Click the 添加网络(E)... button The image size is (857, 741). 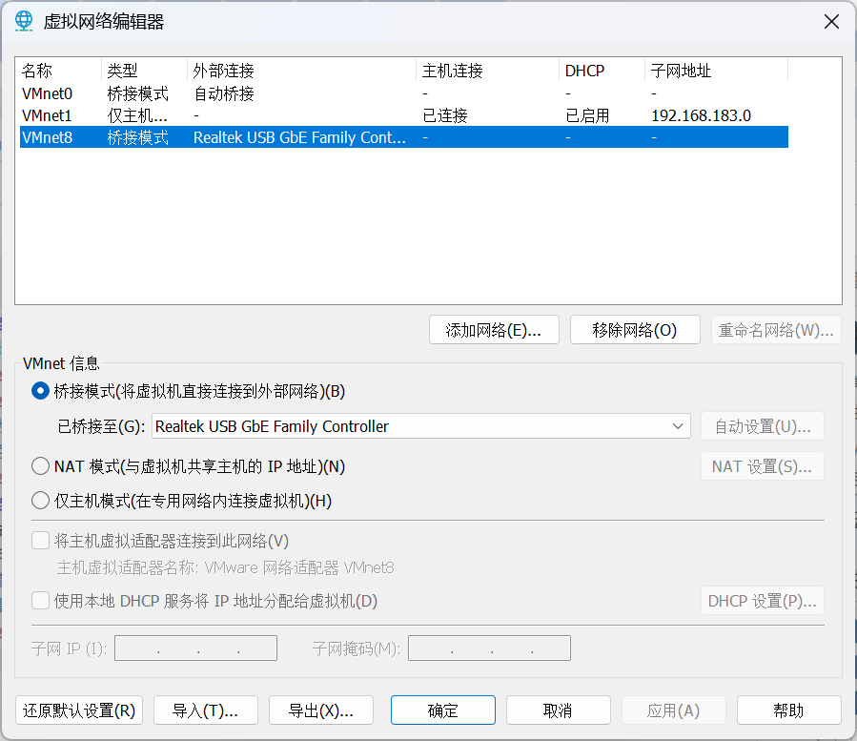coord(494,330)
